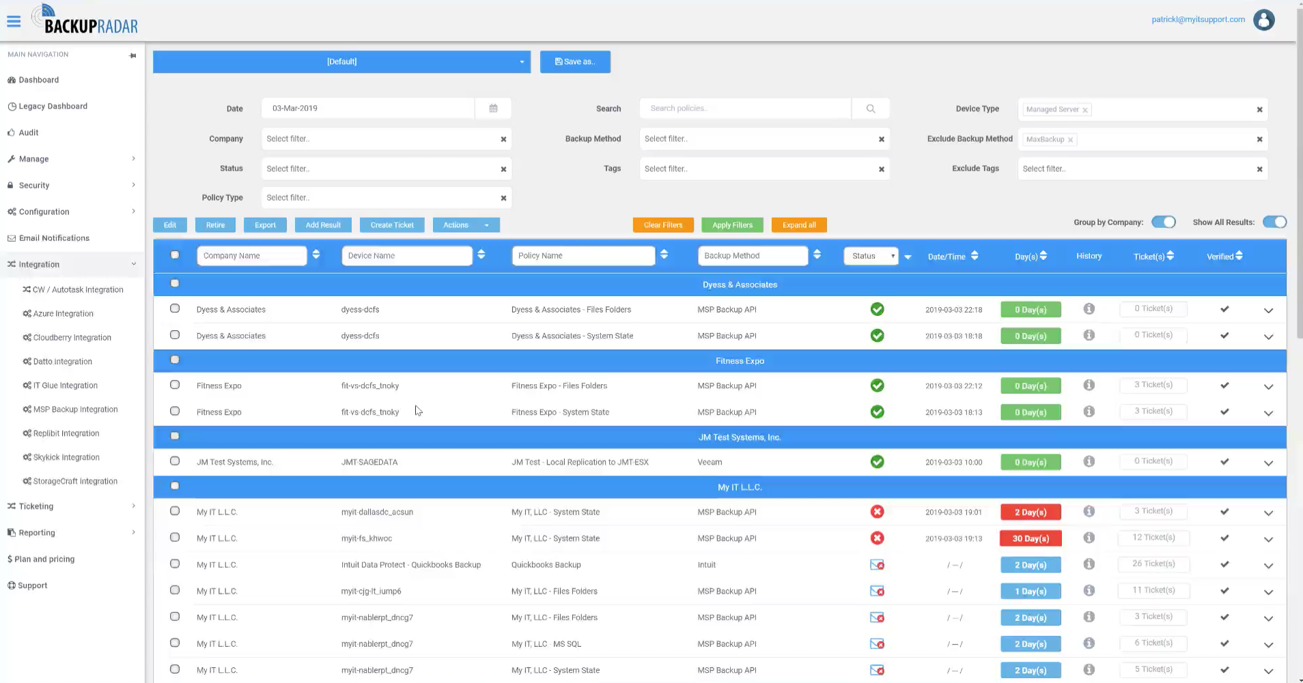Screen dimensions: 1303x683
Task: Open the calendar picker for the Date field
Action: (493, 108)
